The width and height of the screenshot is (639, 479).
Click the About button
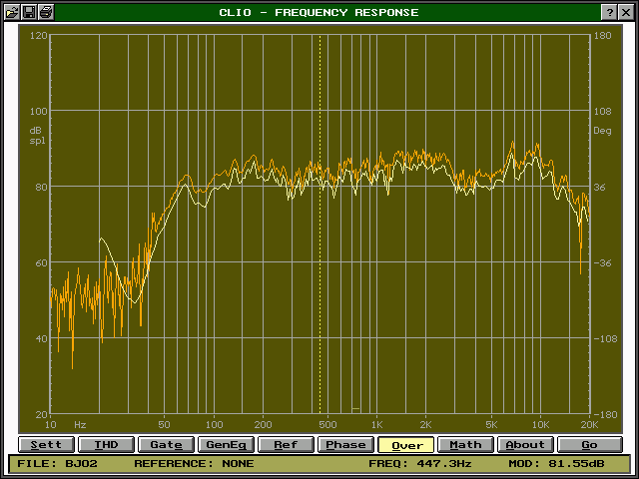[525, 445]
